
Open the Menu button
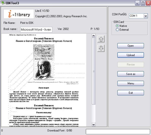[x=131, y=83]
